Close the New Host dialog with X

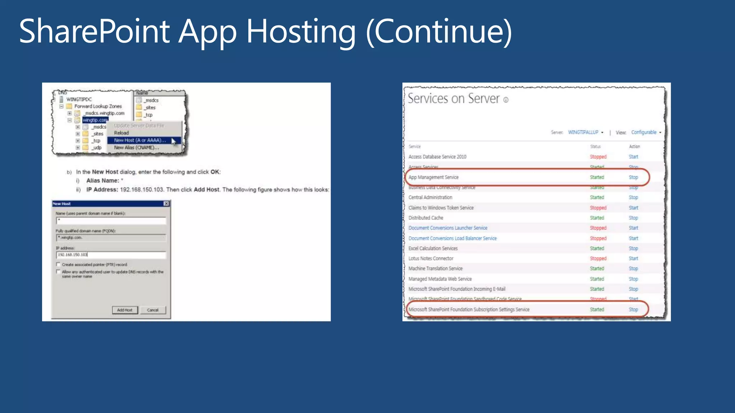pyautogui.click(x=166, y=204)
